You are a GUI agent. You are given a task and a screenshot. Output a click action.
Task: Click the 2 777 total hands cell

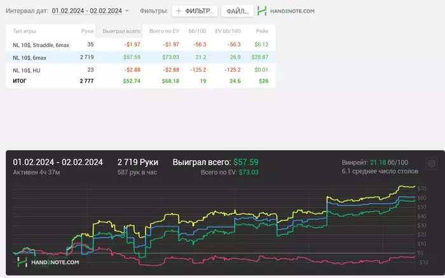86,81
